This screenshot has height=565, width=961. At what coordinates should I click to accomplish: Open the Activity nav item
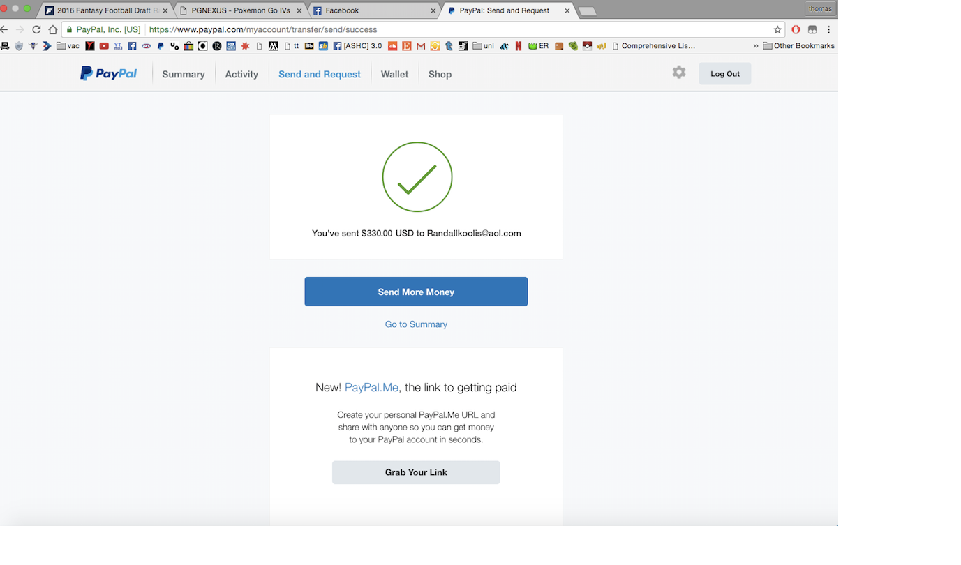(x=241, y=74)
